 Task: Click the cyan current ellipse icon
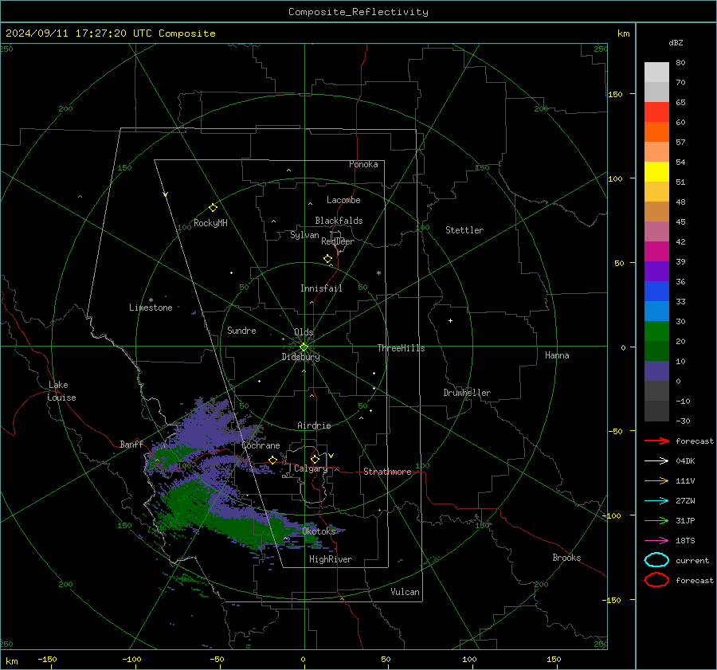(656, 560)
